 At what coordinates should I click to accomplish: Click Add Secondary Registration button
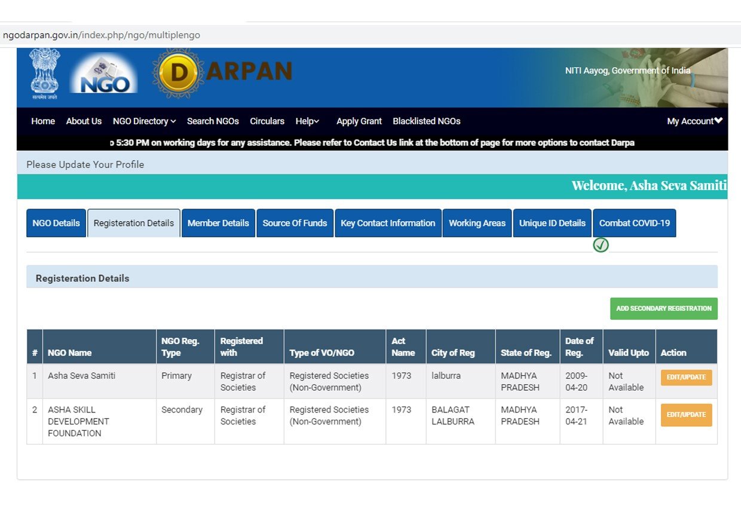pos(664,308)
